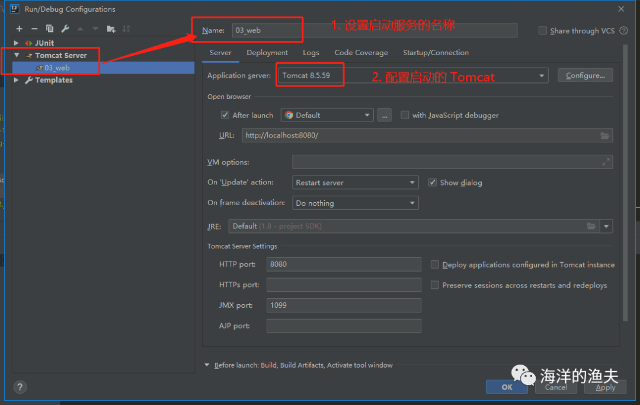Click the Configure... button

585,75
